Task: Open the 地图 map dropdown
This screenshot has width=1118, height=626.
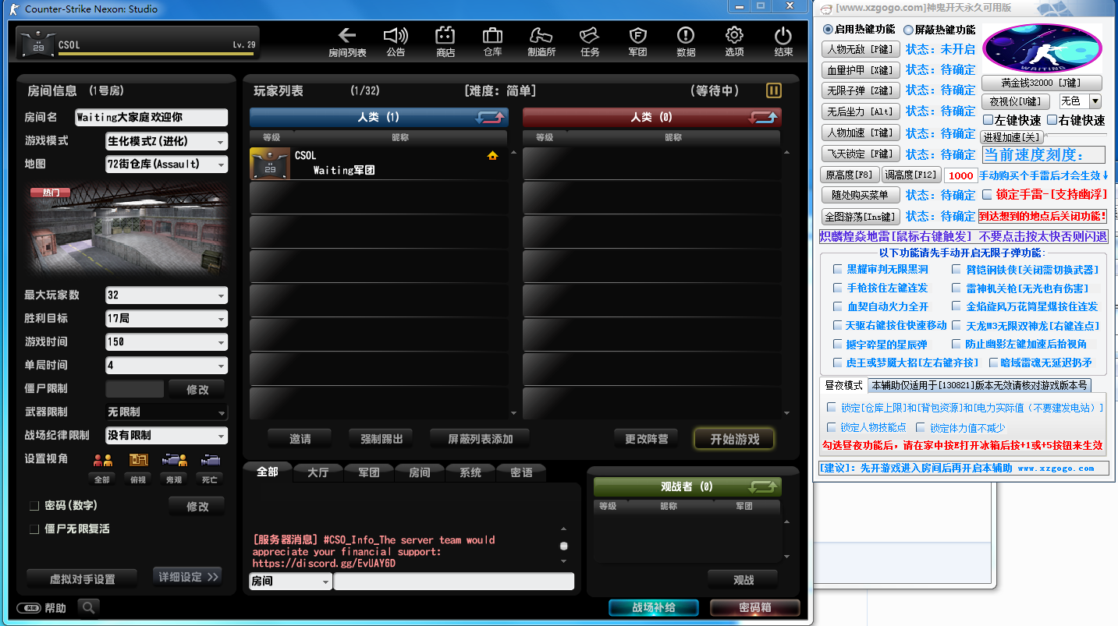Action: pyautogui.click(x=167, y=164)
